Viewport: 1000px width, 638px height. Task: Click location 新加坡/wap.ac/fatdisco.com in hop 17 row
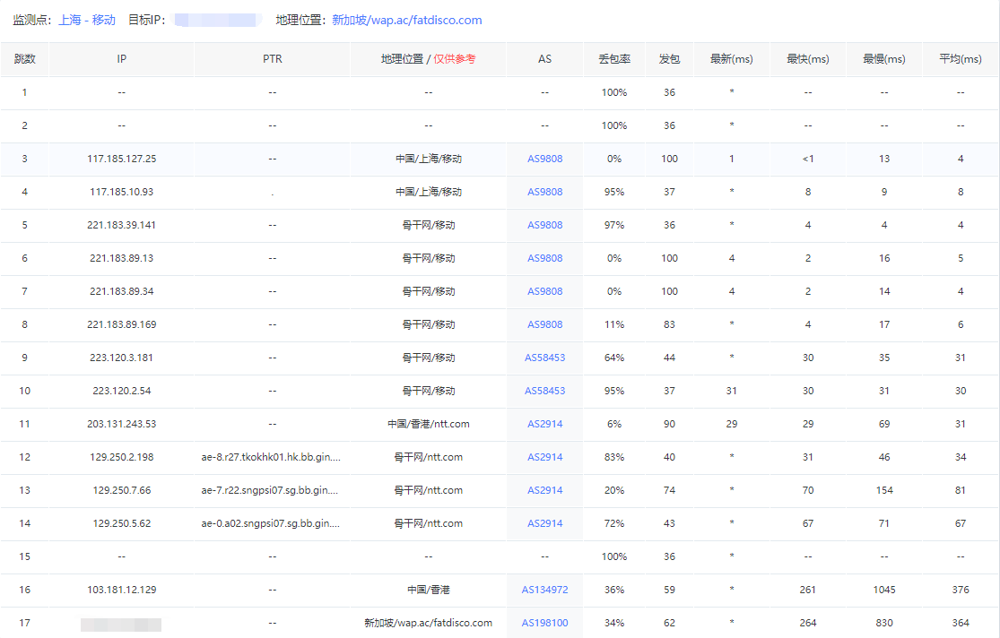(429, 623)
